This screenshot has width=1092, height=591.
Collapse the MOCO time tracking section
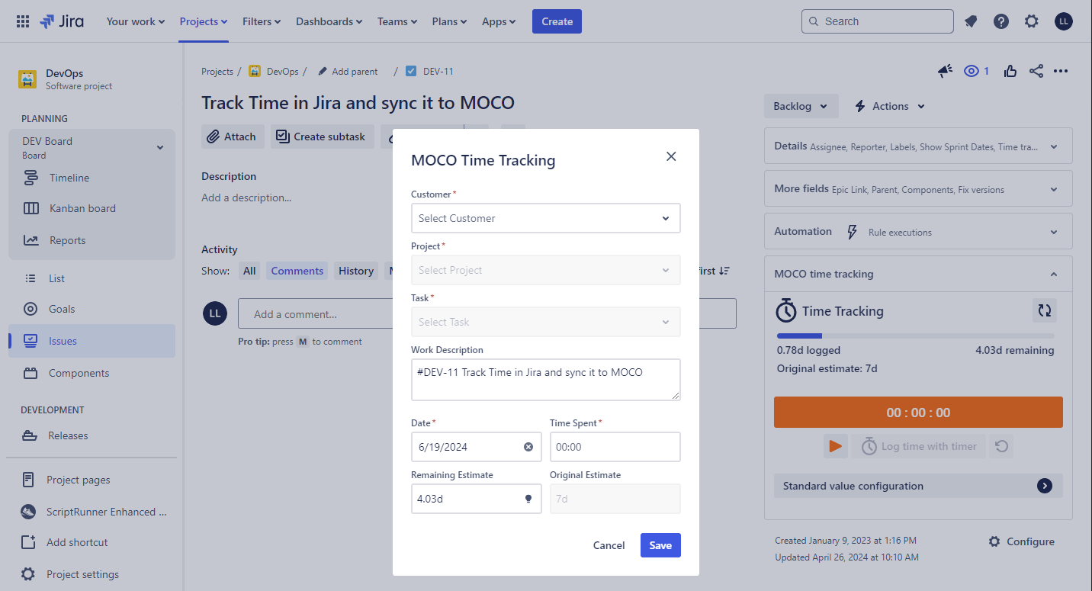tap(1053, 274)
